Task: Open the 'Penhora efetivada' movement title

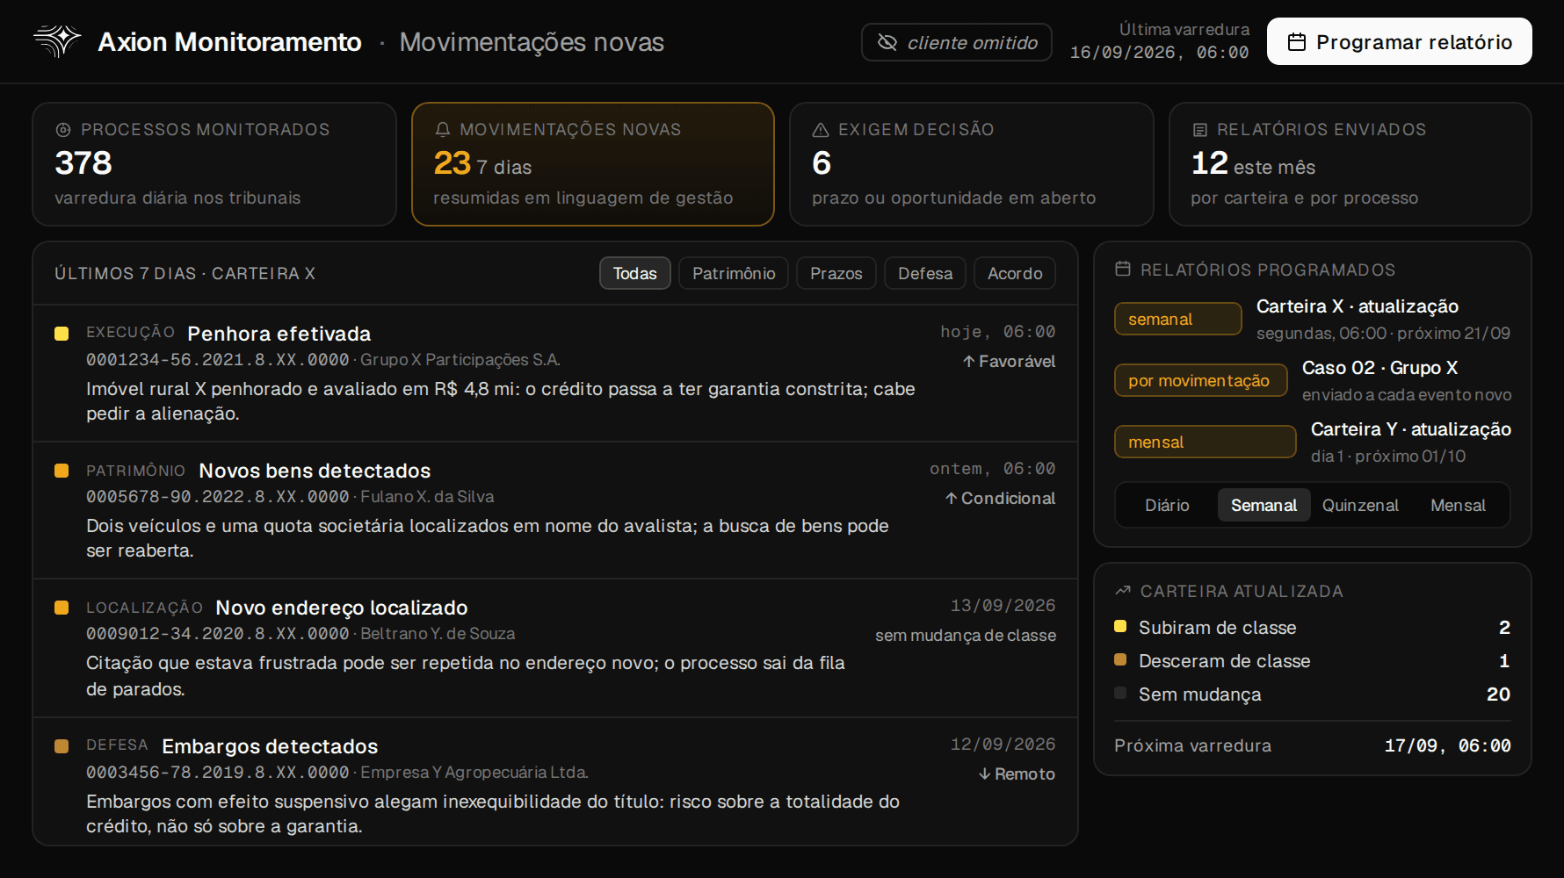Action: pos(279,334)
